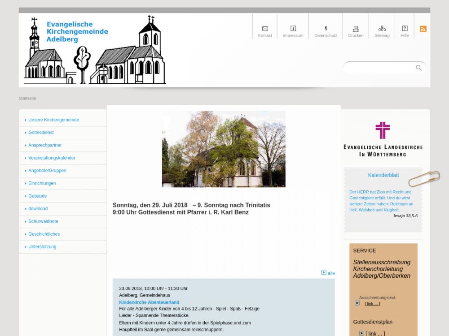Open the Sitemap icon
The width and height of the screenshot is (449, 336).
click(382, 29)
